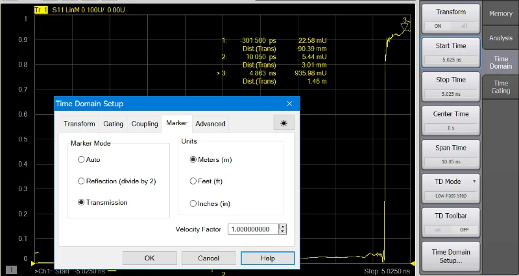Click the Help button
Image resolution: width=519 pixels, height=276 pixels.
pos(267,258)
